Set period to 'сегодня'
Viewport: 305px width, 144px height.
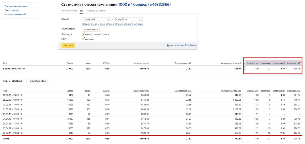pos(86,24)
